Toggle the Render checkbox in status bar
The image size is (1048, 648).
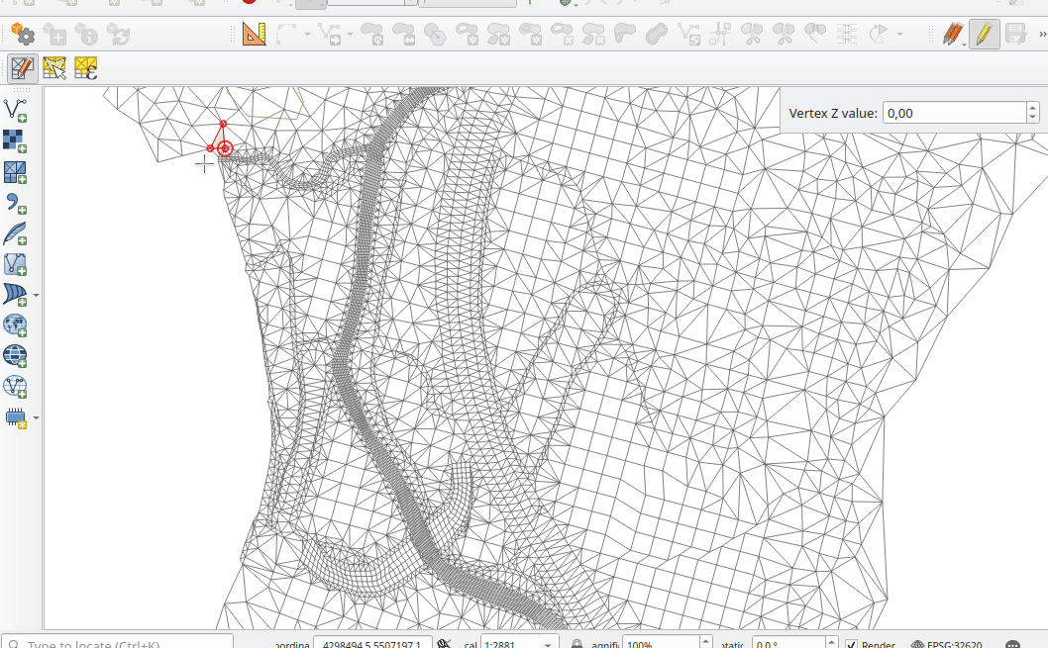[851, 645]
